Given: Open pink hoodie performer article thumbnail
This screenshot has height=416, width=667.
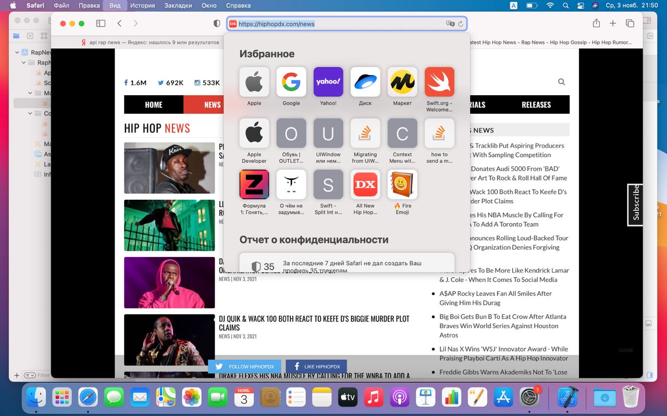Looking at the screenshot, I should (169, 282).
